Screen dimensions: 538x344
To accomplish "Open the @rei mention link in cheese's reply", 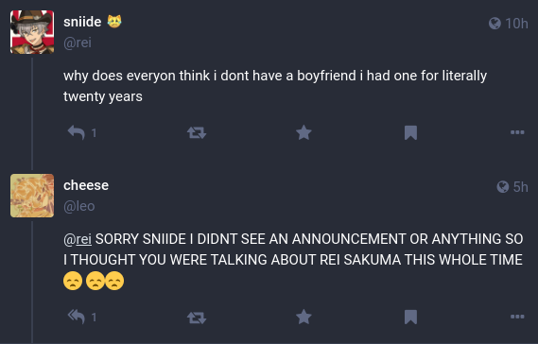I will [78, 239].
